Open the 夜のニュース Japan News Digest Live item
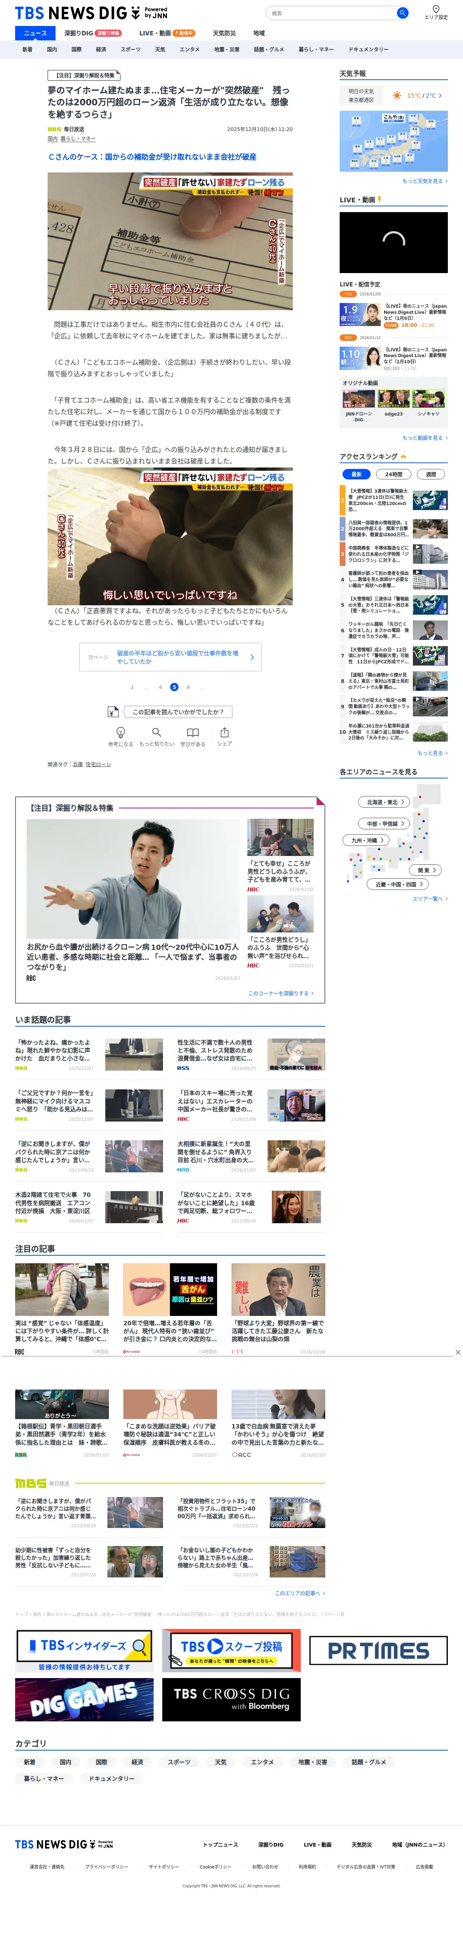The image size is (463, 1936). 393,315
